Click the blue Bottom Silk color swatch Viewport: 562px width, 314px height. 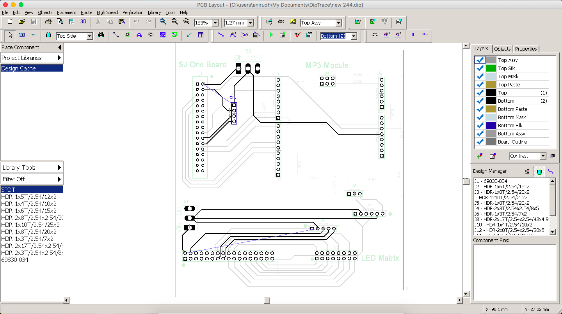(491, 125)
